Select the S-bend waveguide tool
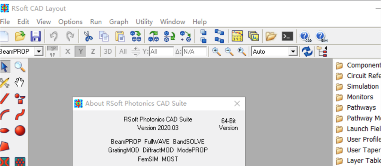 point(20,114)
